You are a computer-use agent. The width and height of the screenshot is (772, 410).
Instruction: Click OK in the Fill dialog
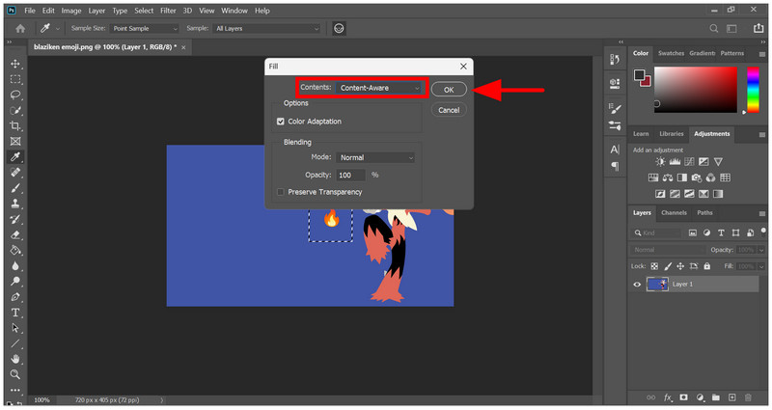click(449, 90)
